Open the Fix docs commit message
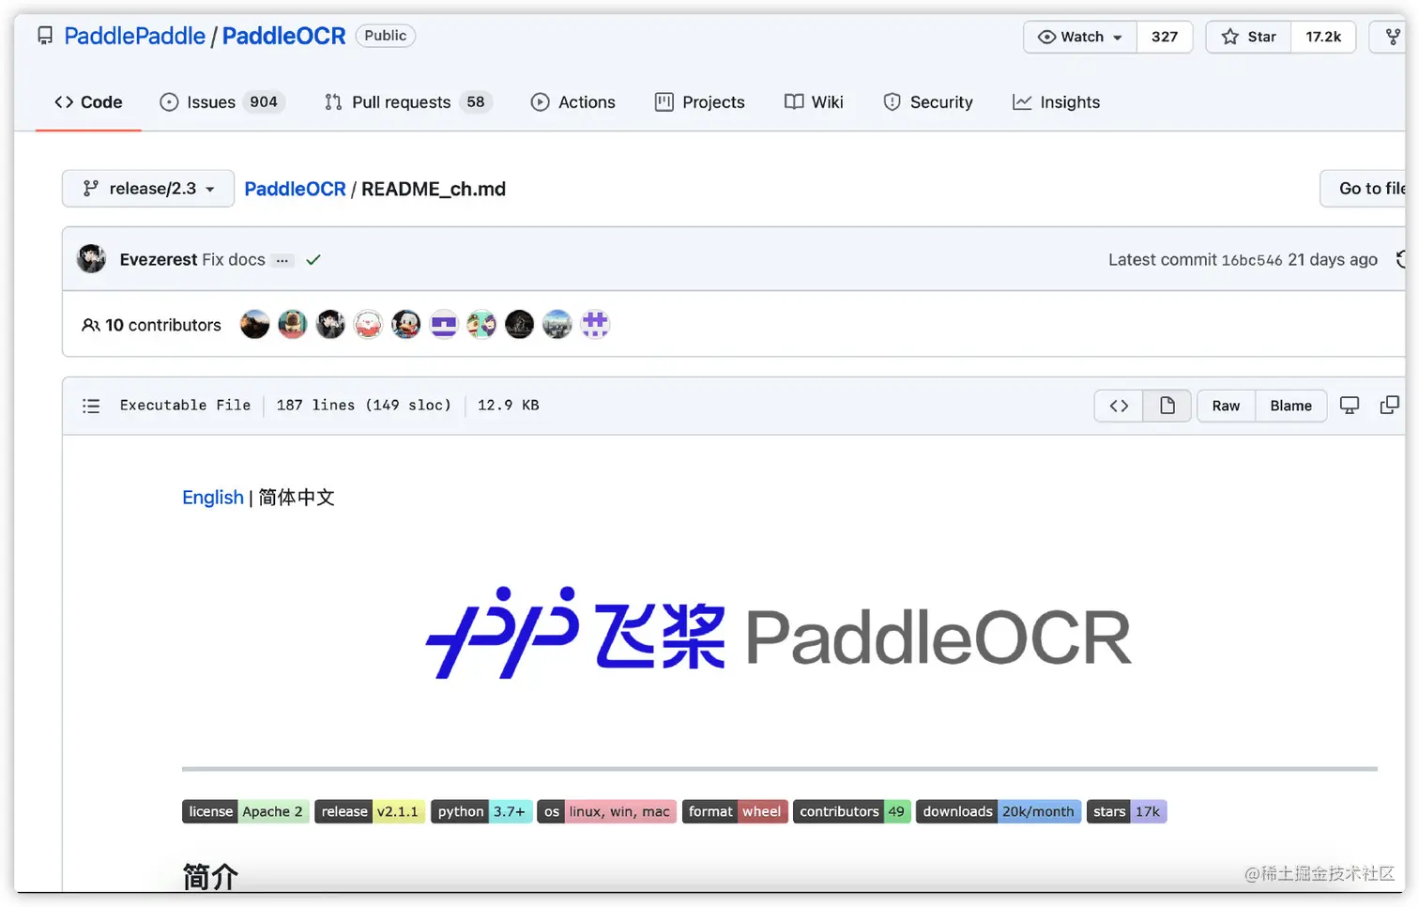This screenshot has width=1419, height=907. [x=234, y=259]
